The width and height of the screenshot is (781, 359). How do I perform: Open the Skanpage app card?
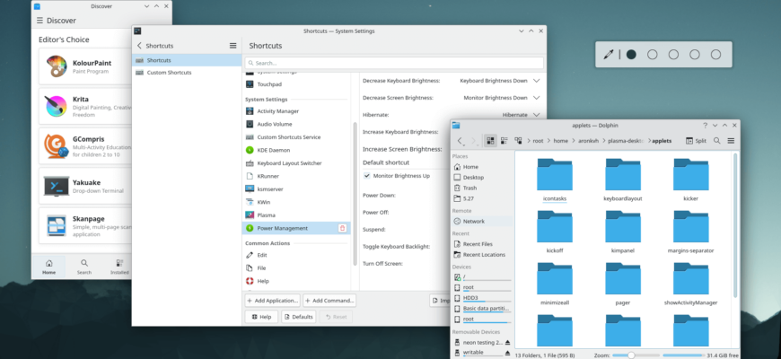pyautogui.click(x=84, y=226)
